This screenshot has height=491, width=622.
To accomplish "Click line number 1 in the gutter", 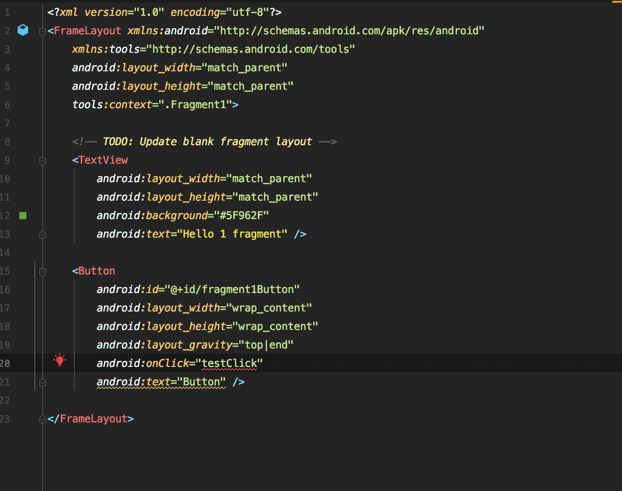I will 7,12.
